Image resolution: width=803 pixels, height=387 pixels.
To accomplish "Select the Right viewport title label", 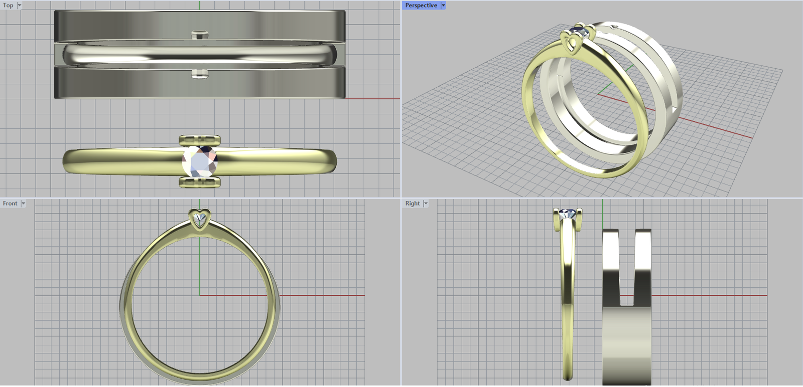I will (413, 204).
